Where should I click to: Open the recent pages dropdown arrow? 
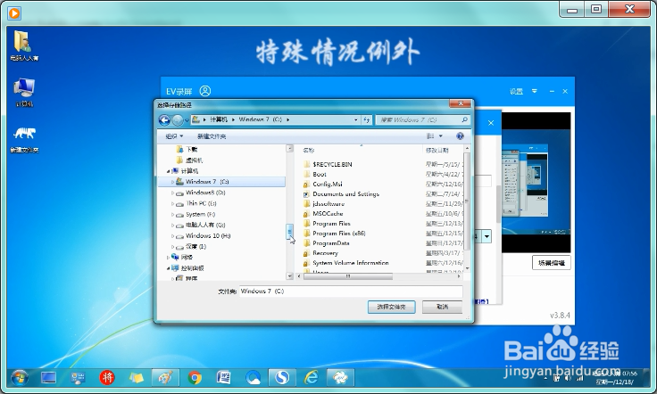coord(187,120)
